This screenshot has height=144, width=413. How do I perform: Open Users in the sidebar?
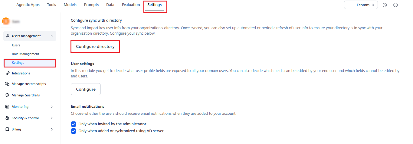pyautogui.click(x=16, y=45)
